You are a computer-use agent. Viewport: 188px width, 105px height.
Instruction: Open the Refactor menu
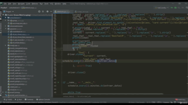35,4
